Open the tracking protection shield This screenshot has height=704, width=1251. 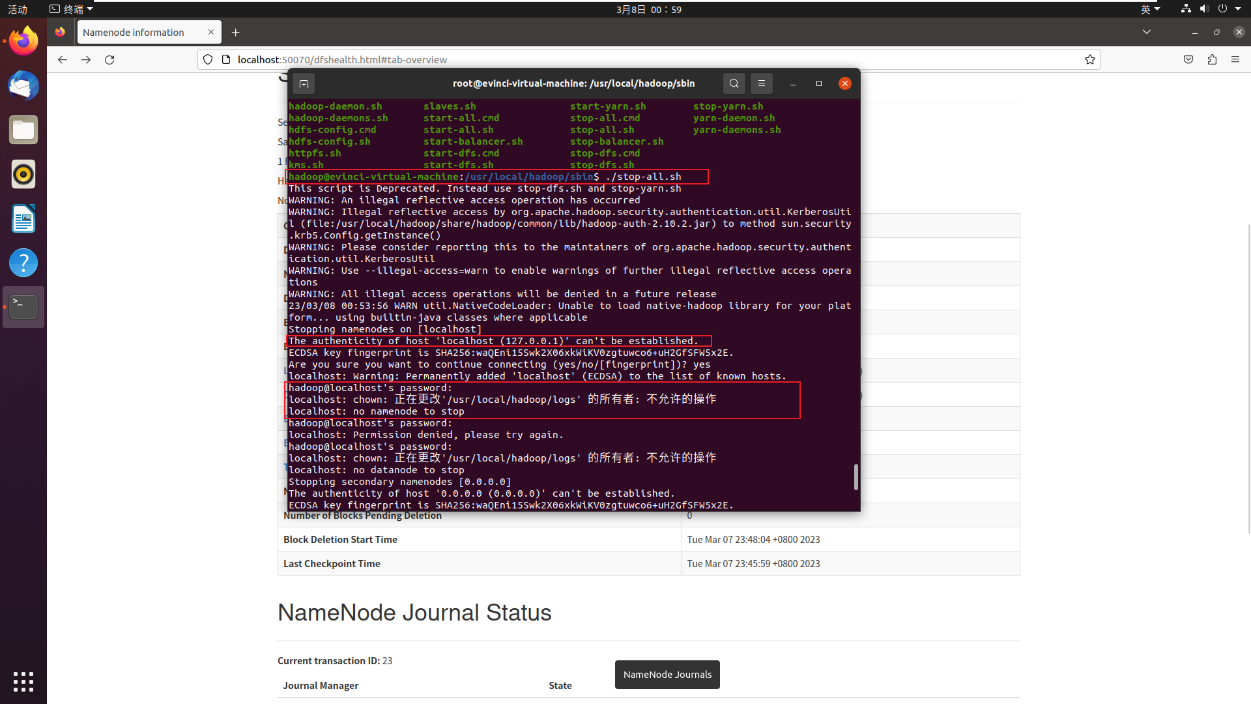tap(208, 59)
